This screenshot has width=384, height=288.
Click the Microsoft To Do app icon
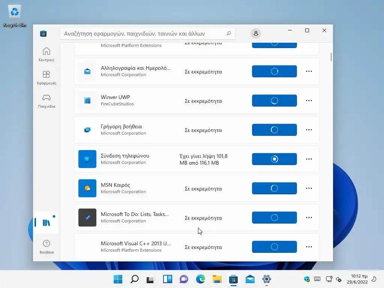point(87,217)
